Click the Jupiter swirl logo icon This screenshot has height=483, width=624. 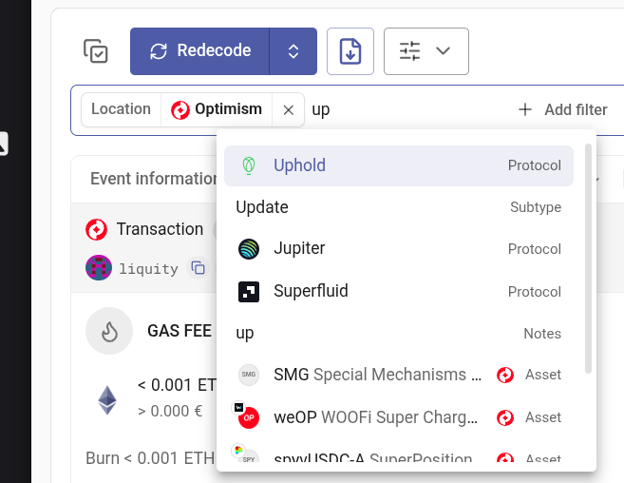tap(249, 249)
